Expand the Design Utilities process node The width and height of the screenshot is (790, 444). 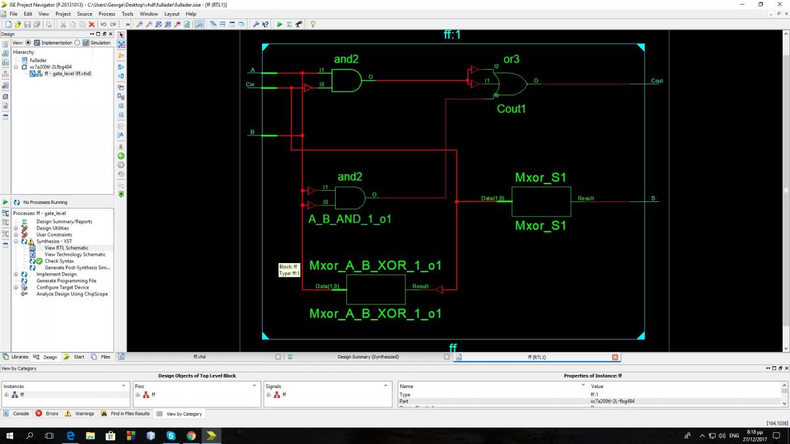[x=16, y=228]
